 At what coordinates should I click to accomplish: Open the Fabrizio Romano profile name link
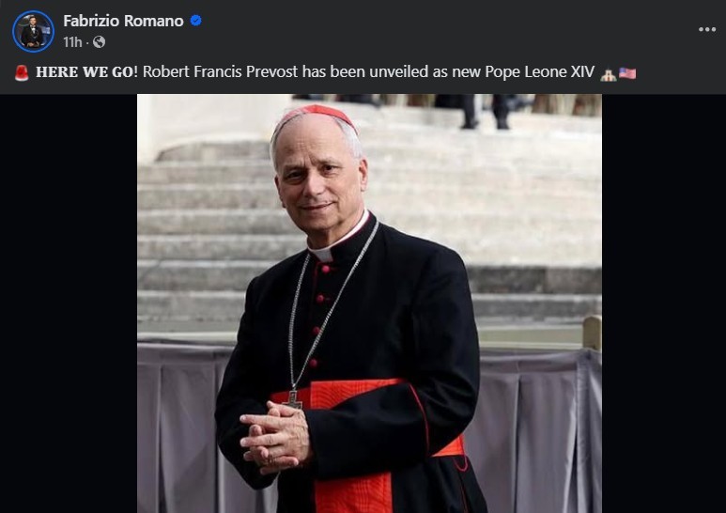pos(123,21)
